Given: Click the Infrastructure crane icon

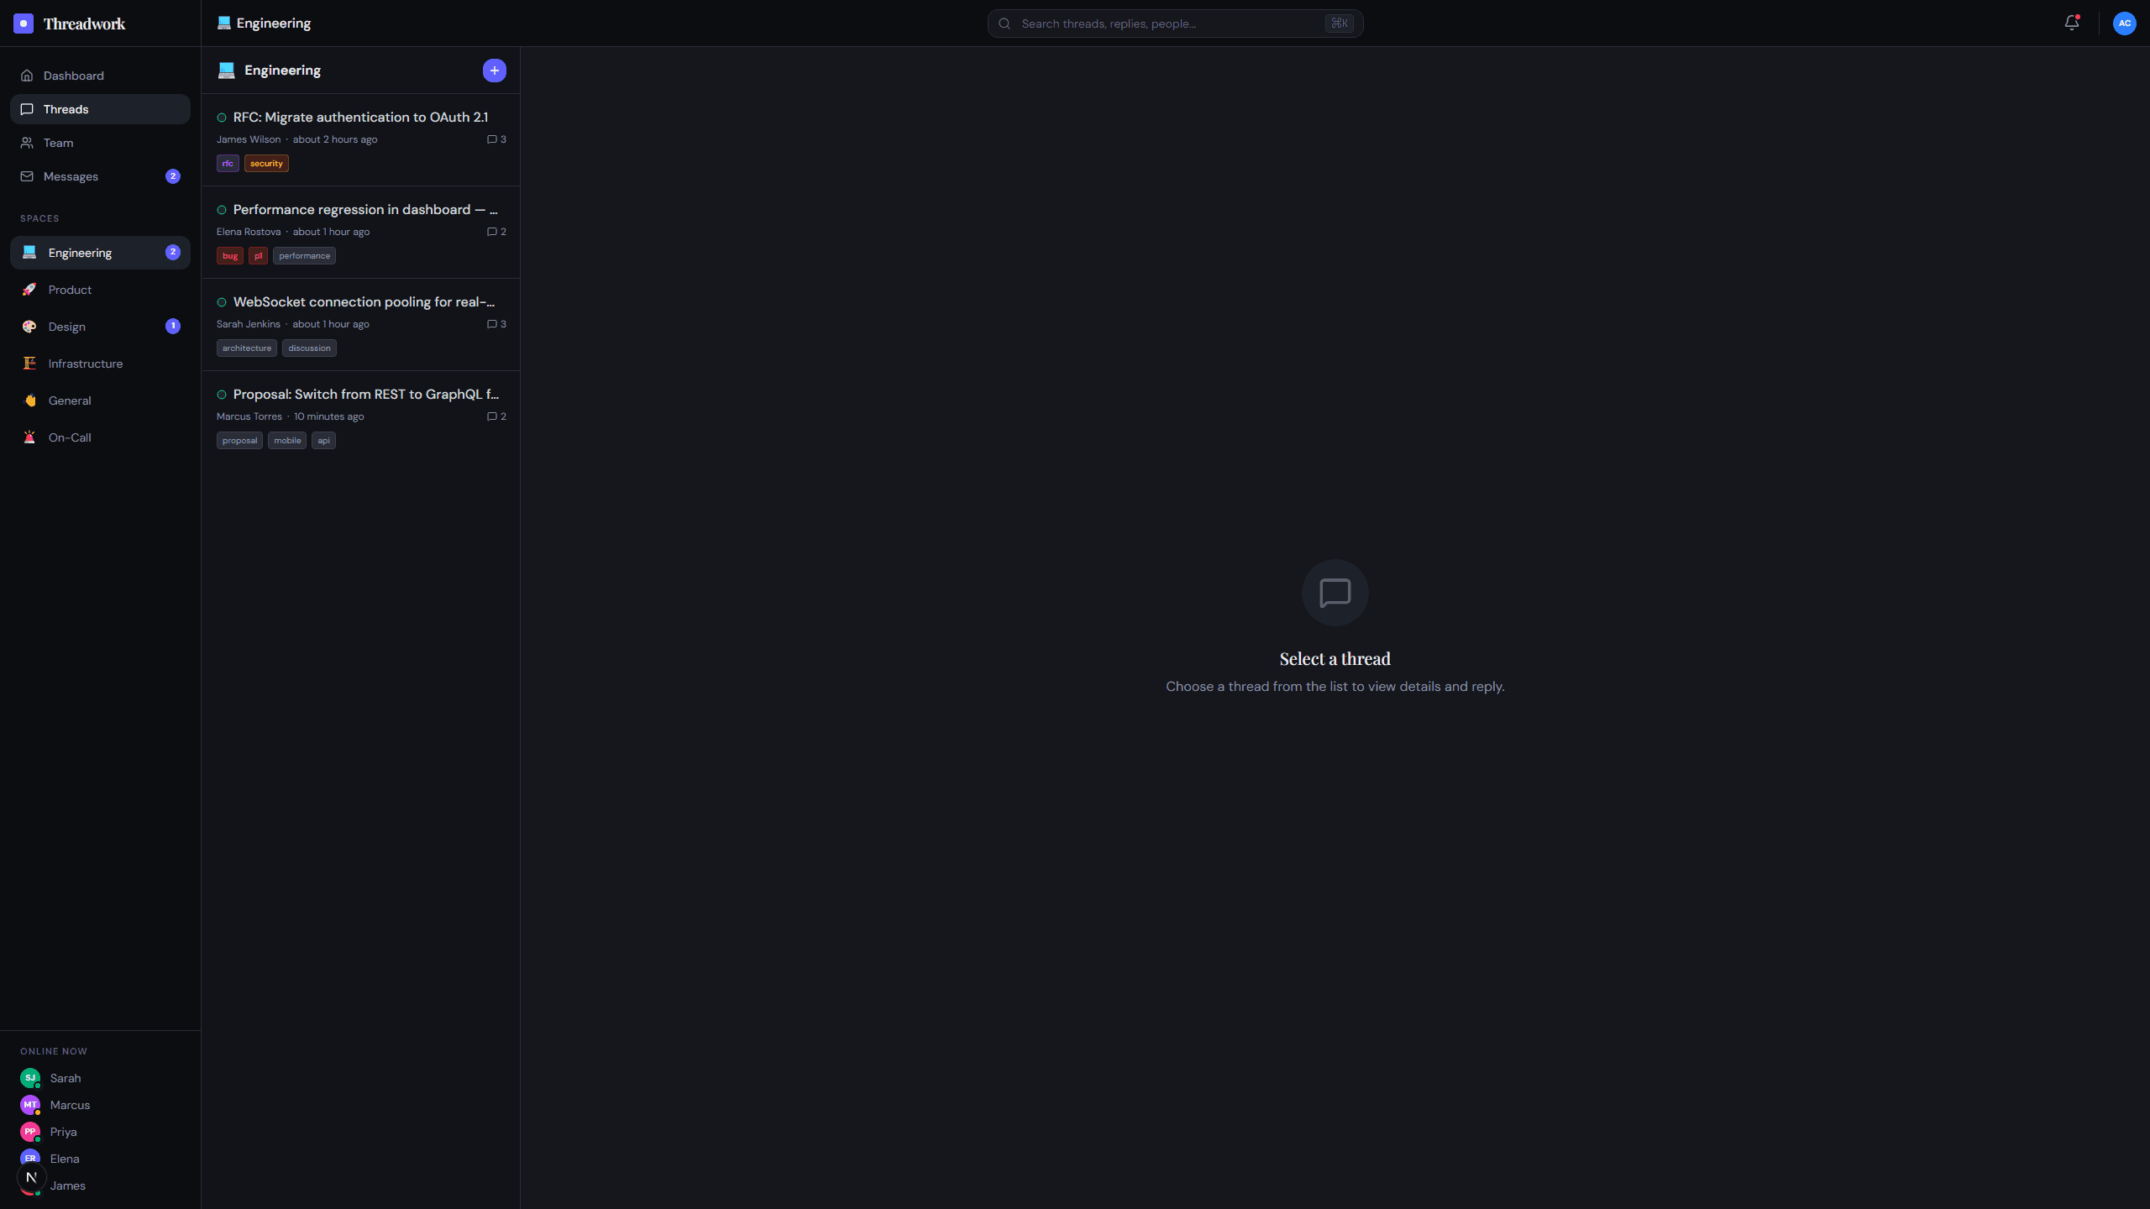Looking at the screenshot, I should click(29, 364).
